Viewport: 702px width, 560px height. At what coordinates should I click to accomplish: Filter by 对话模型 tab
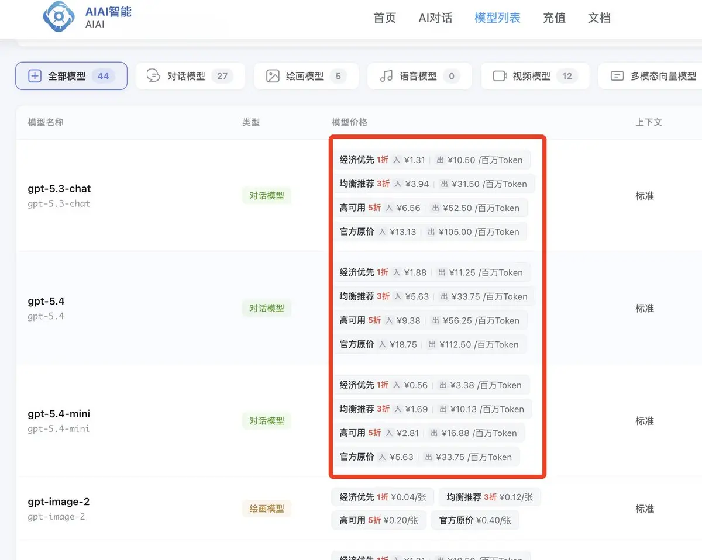pyautogui.click(x=190, y=76)
